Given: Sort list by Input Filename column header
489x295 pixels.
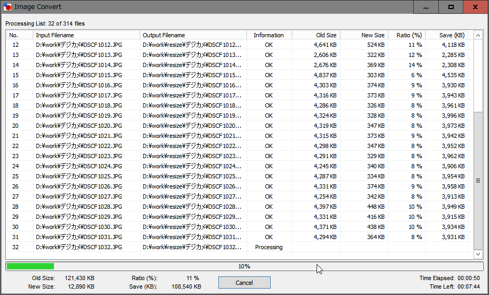Looking at the screenshot, I should (86, 35).
